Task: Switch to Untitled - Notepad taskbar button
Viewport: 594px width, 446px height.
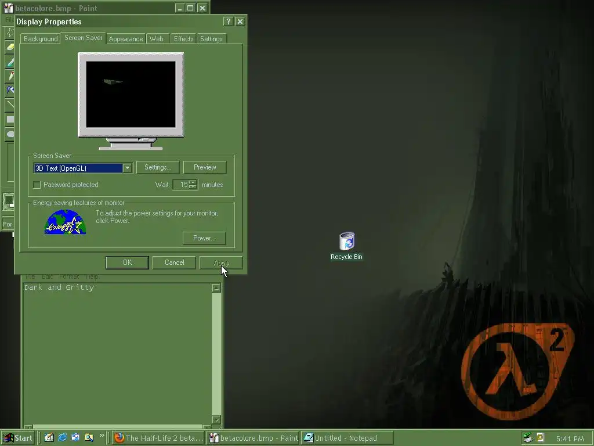Action: [347, 438]
